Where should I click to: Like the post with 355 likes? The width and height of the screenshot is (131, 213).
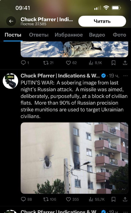(72, 199)
